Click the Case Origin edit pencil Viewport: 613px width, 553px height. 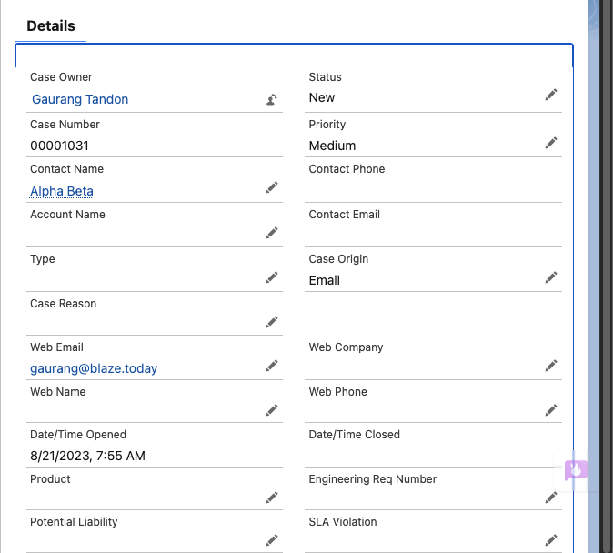coord(551,277)
